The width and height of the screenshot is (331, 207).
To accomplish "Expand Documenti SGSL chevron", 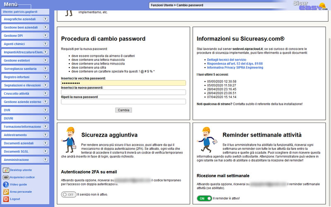I will 46,151.
